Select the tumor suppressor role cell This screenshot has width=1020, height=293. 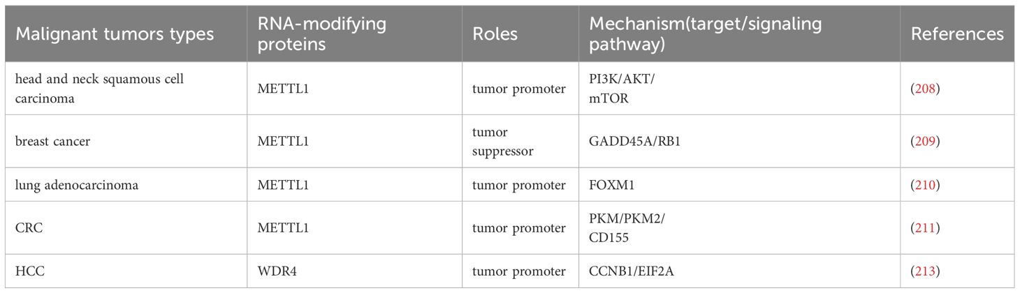506,141
